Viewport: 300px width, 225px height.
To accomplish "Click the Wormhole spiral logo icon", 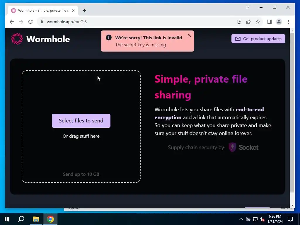I will coord(17,39).
